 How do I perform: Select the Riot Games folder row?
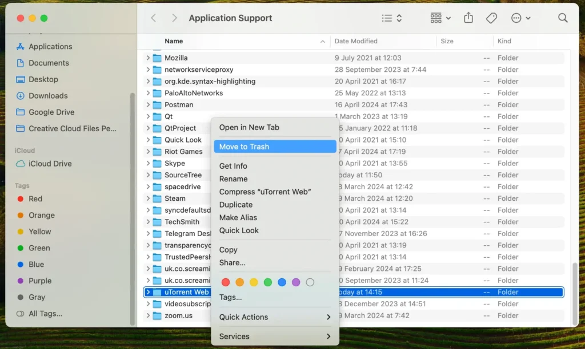pyautogui.click(x=353, y=152)
